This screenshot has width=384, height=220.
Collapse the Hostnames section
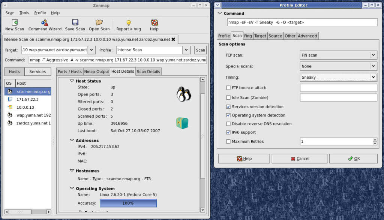coord(72,171)
